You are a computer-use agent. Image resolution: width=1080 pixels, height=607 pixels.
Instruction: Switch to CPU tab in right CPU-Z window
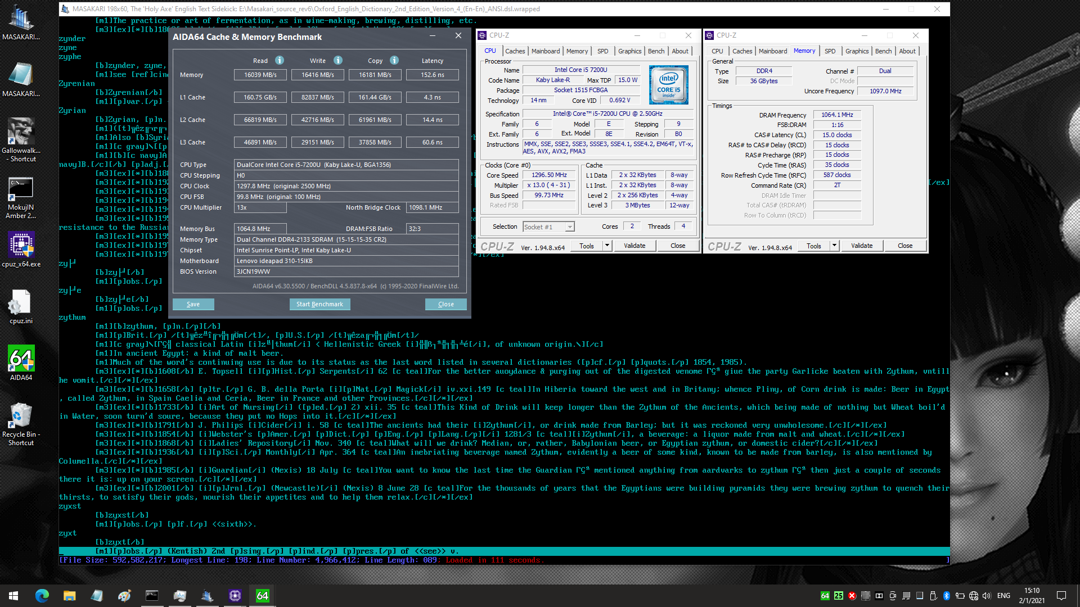coord(717,51)
